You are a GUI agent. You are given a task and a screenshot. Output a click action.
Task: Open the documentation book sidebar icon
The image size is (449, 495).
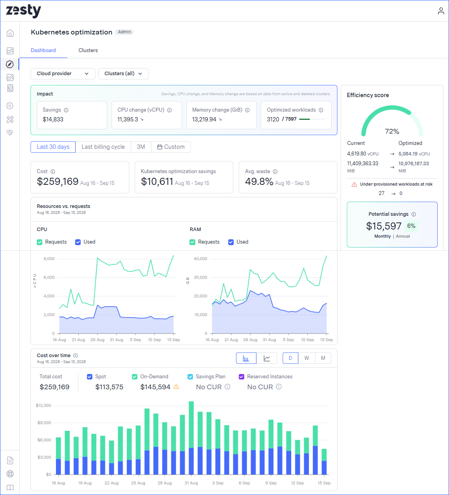[10, 488]
